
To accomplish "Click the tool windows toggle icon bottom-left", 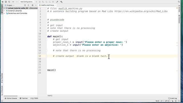I will click(x=2, y=101).
